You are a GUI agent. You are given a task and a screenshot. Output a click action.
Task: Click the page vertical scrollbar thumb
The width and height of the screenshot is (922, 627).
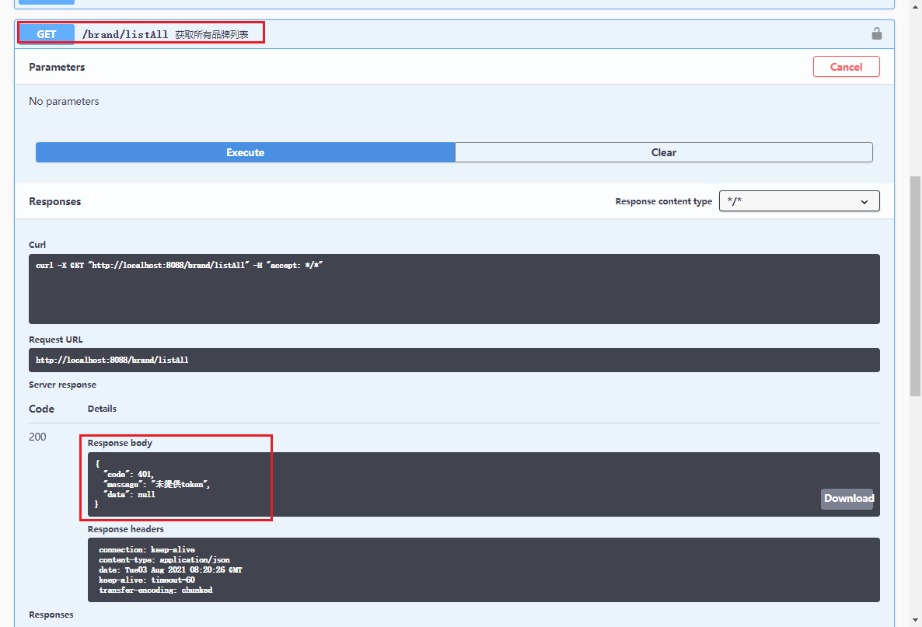pos(915,286)
